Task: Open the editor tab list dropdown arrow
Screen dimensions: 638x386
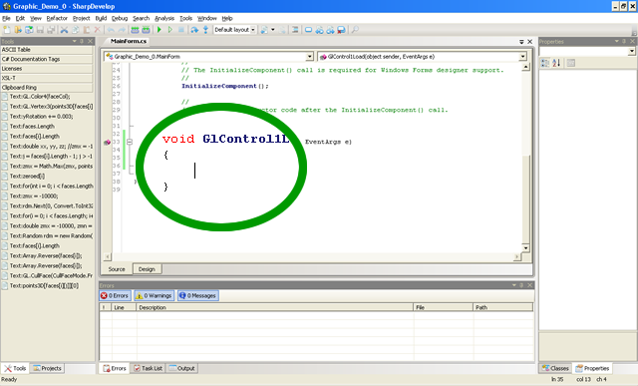Action: [x=521, y=42]
